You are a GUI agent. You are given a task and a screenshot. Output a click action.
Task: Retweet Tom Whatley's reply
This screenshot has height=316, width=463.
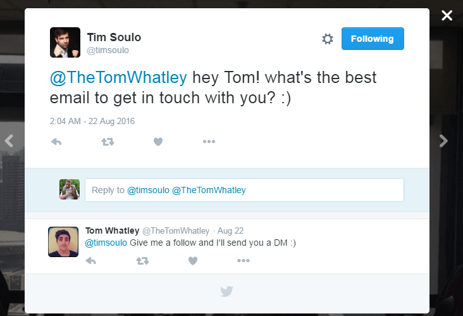point(142,260)
